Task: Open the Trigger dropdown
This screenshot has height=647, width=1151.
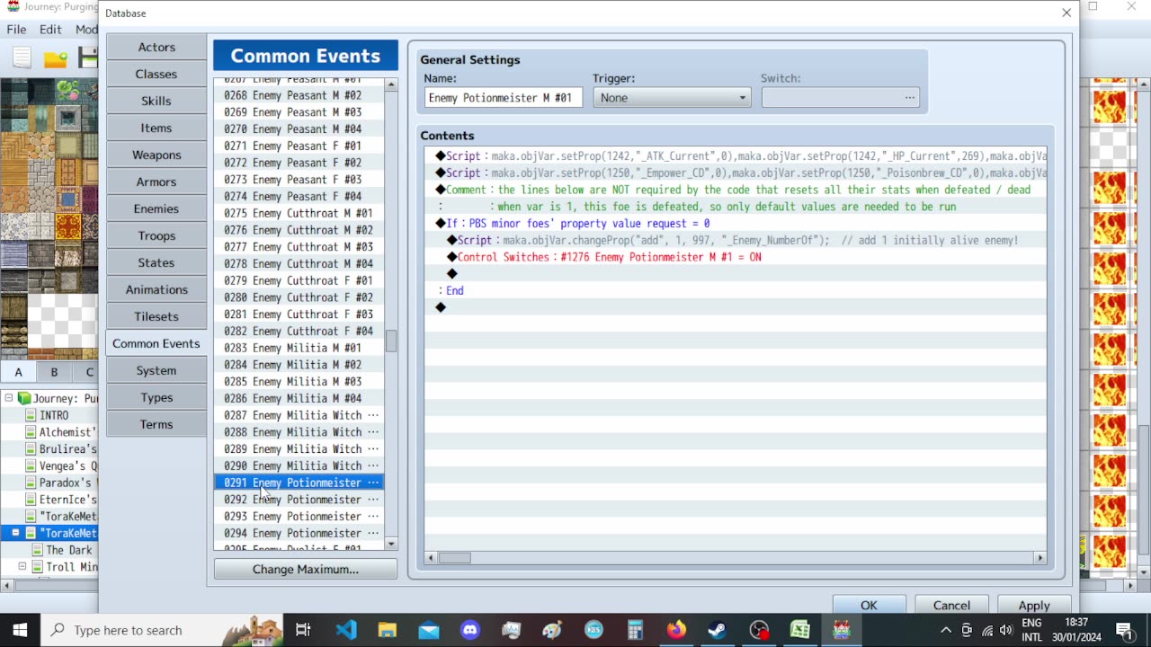Action: (x=672, y=97)
